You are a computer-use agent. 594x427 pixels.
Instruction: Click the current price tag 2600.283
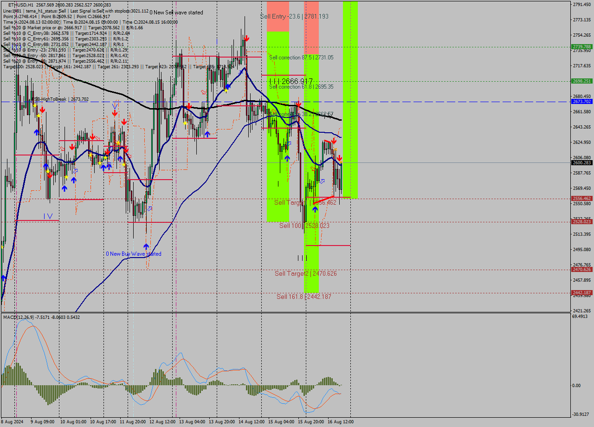pyautogui.click(x=582, y=163)
